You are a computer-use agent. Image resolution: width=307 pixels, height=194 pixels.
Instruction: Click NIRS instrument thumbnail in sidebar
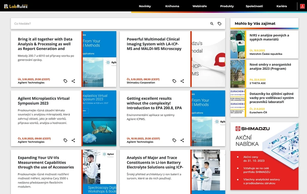click(238, 44)
